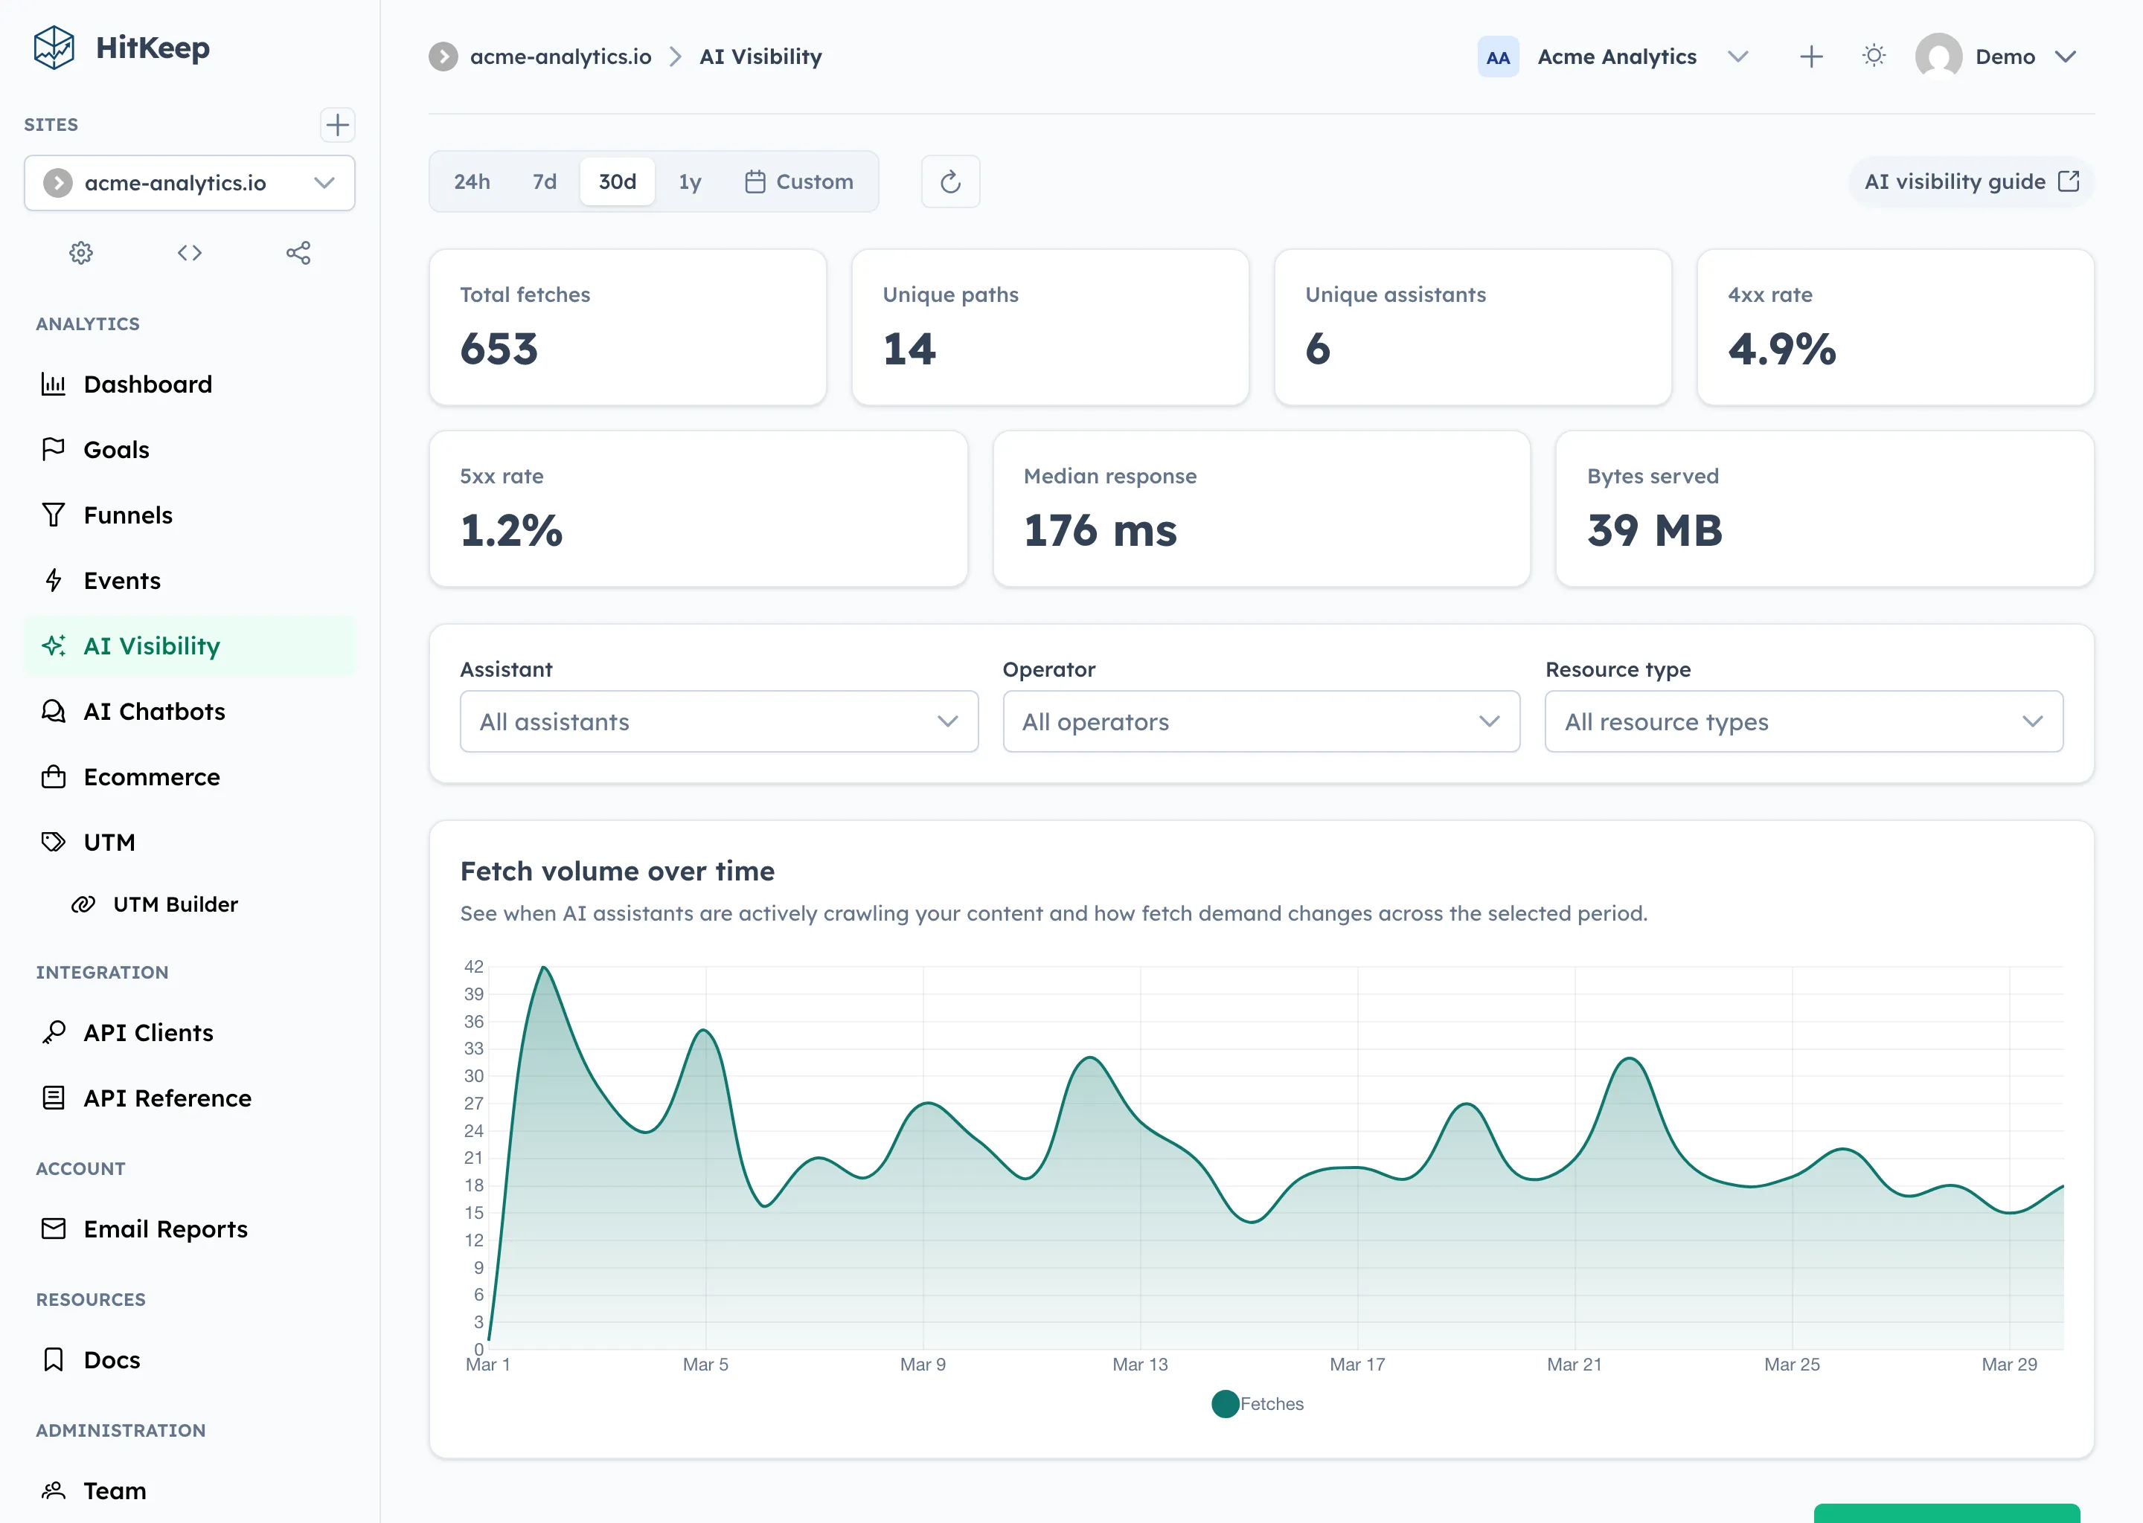Screen dimensions: 2143x1523
Task: Navigate to acme-analytics.io via the breadcrumb
Action: [x=560, y=57]
